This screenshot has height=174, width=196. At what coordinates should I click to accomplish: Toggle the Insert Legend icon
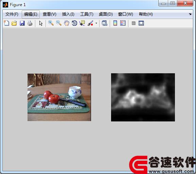pyautogui.click(x=123, y=23)
